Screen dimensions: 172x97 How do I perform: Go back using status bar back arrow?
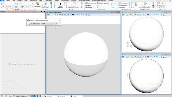click(x=2, y=96)
